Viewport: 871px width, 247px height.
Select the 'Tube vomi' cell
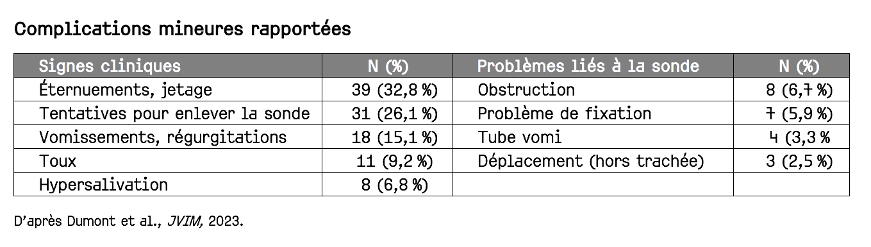520,137
